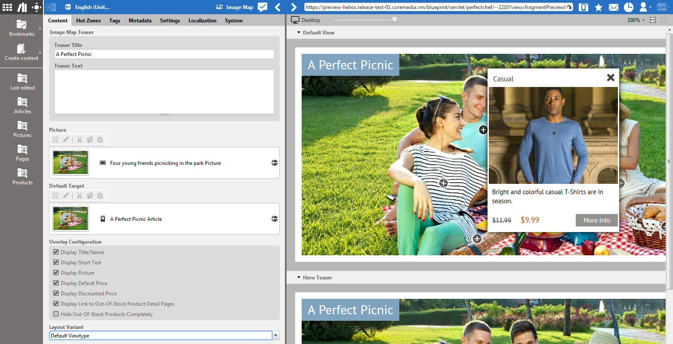Click the fit-to-width preview icon
The width and height of the screenshot is (673, 344).
(653, 20)
